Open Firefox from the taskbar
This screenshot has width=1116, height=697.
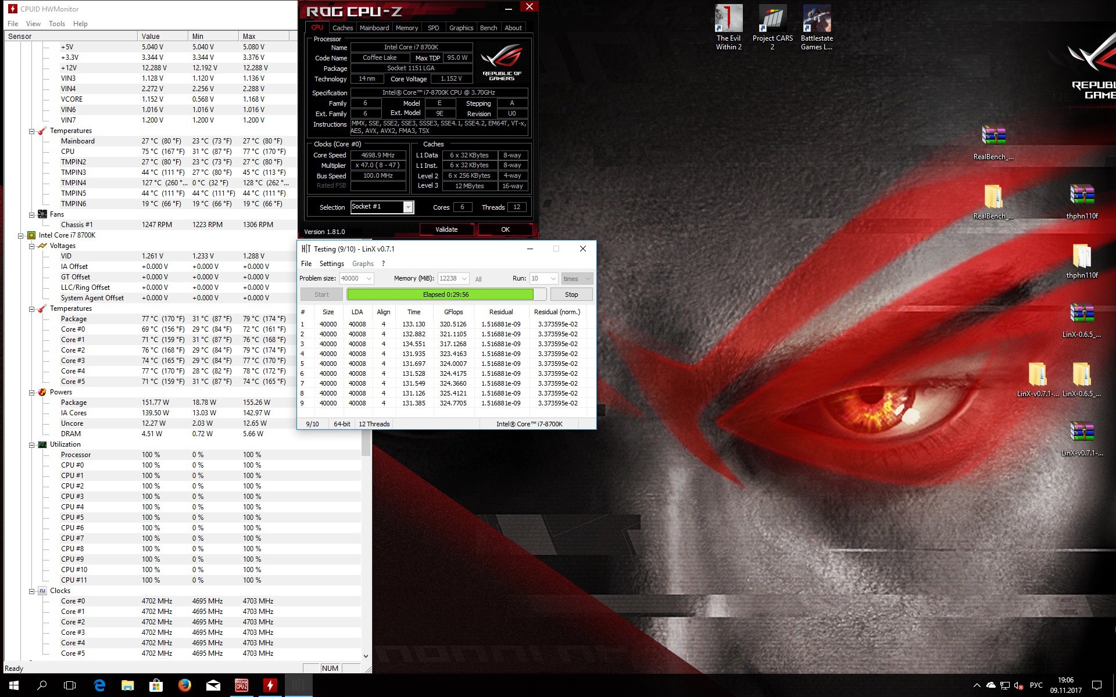coord(185,685)
